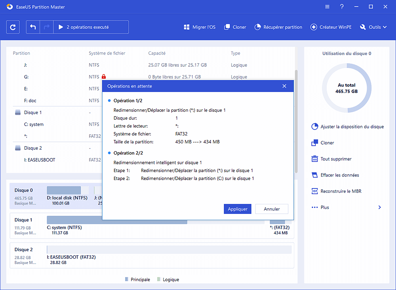Open Créateur WinPE from the toolbar

click(x=331, y=27)
